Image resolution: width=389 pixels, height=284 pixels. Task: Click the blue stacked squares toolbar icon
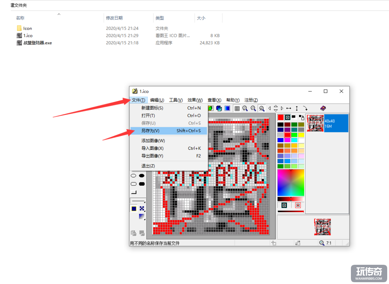click(219, 108)
